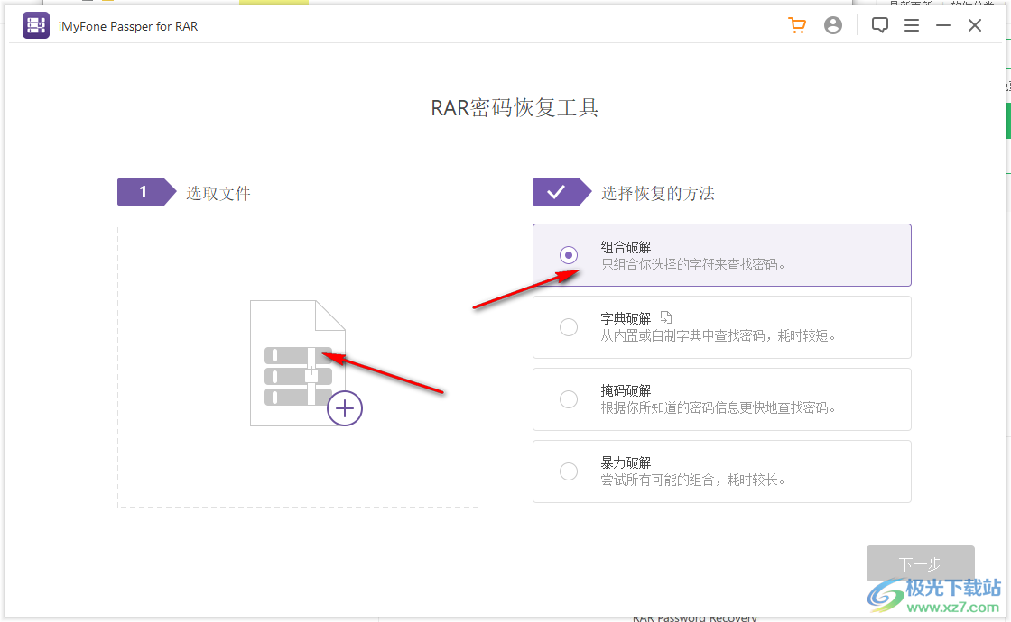Click the 掩码破解 option title
Image resolution: width=1011 pixels, height=622 pixels.
(626, 390)
